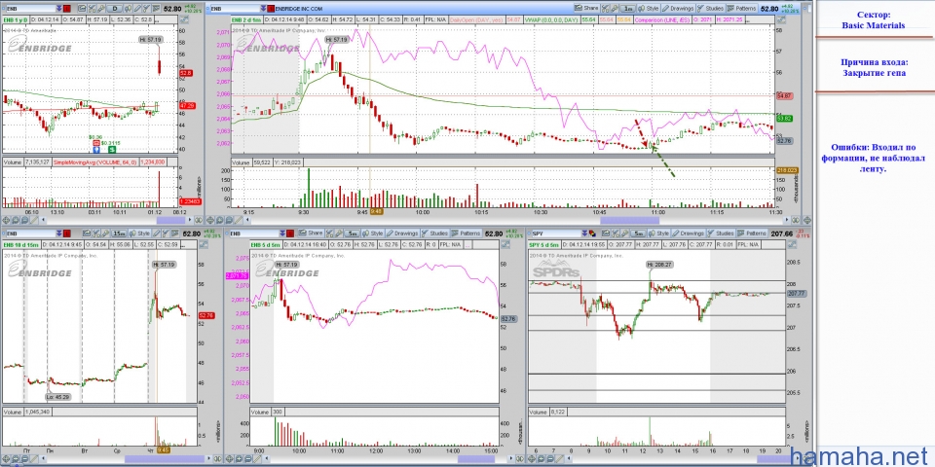The image size is (935, 467).
Task: Click the wrench icon in the ENB 1m chart toolbar
Action: 615,8
